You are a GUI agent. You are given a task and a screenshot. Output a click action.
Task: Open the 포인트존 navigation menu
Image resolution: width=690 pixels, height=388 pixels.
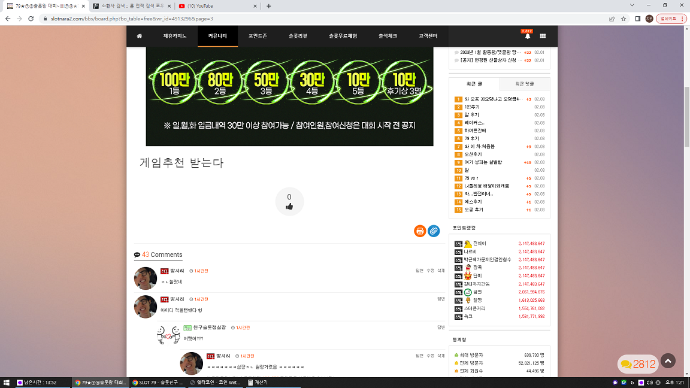coord(258,36)
